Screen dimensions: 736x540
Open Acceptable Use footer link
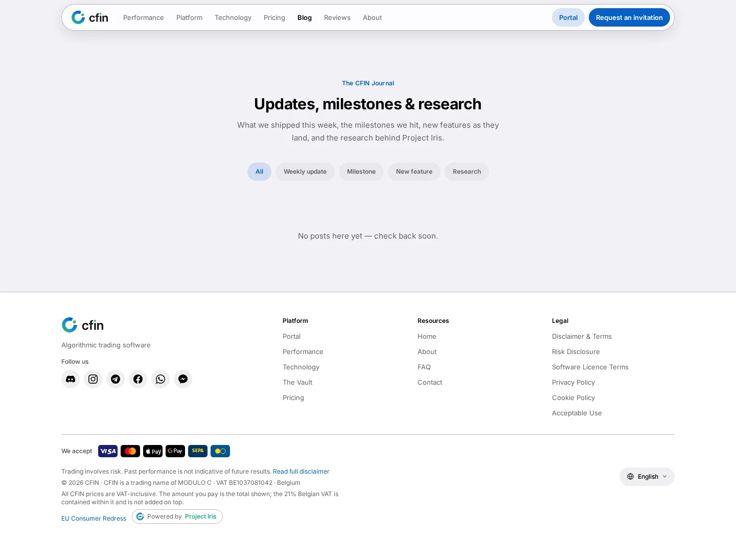coord(577,413)
